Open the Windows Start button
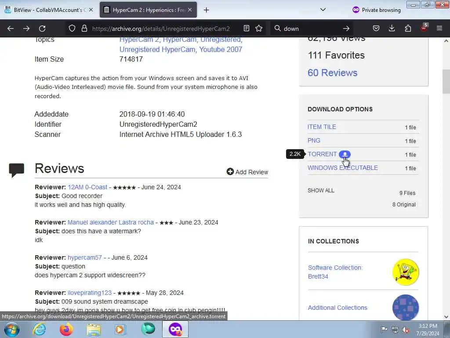The height and width of the screenshot is (338, 450). click(x=12, y=329)
